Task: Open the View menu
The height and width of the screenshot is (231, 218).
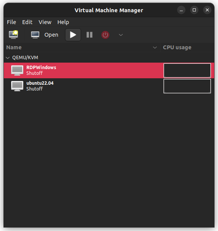Action: coord(45,22)
